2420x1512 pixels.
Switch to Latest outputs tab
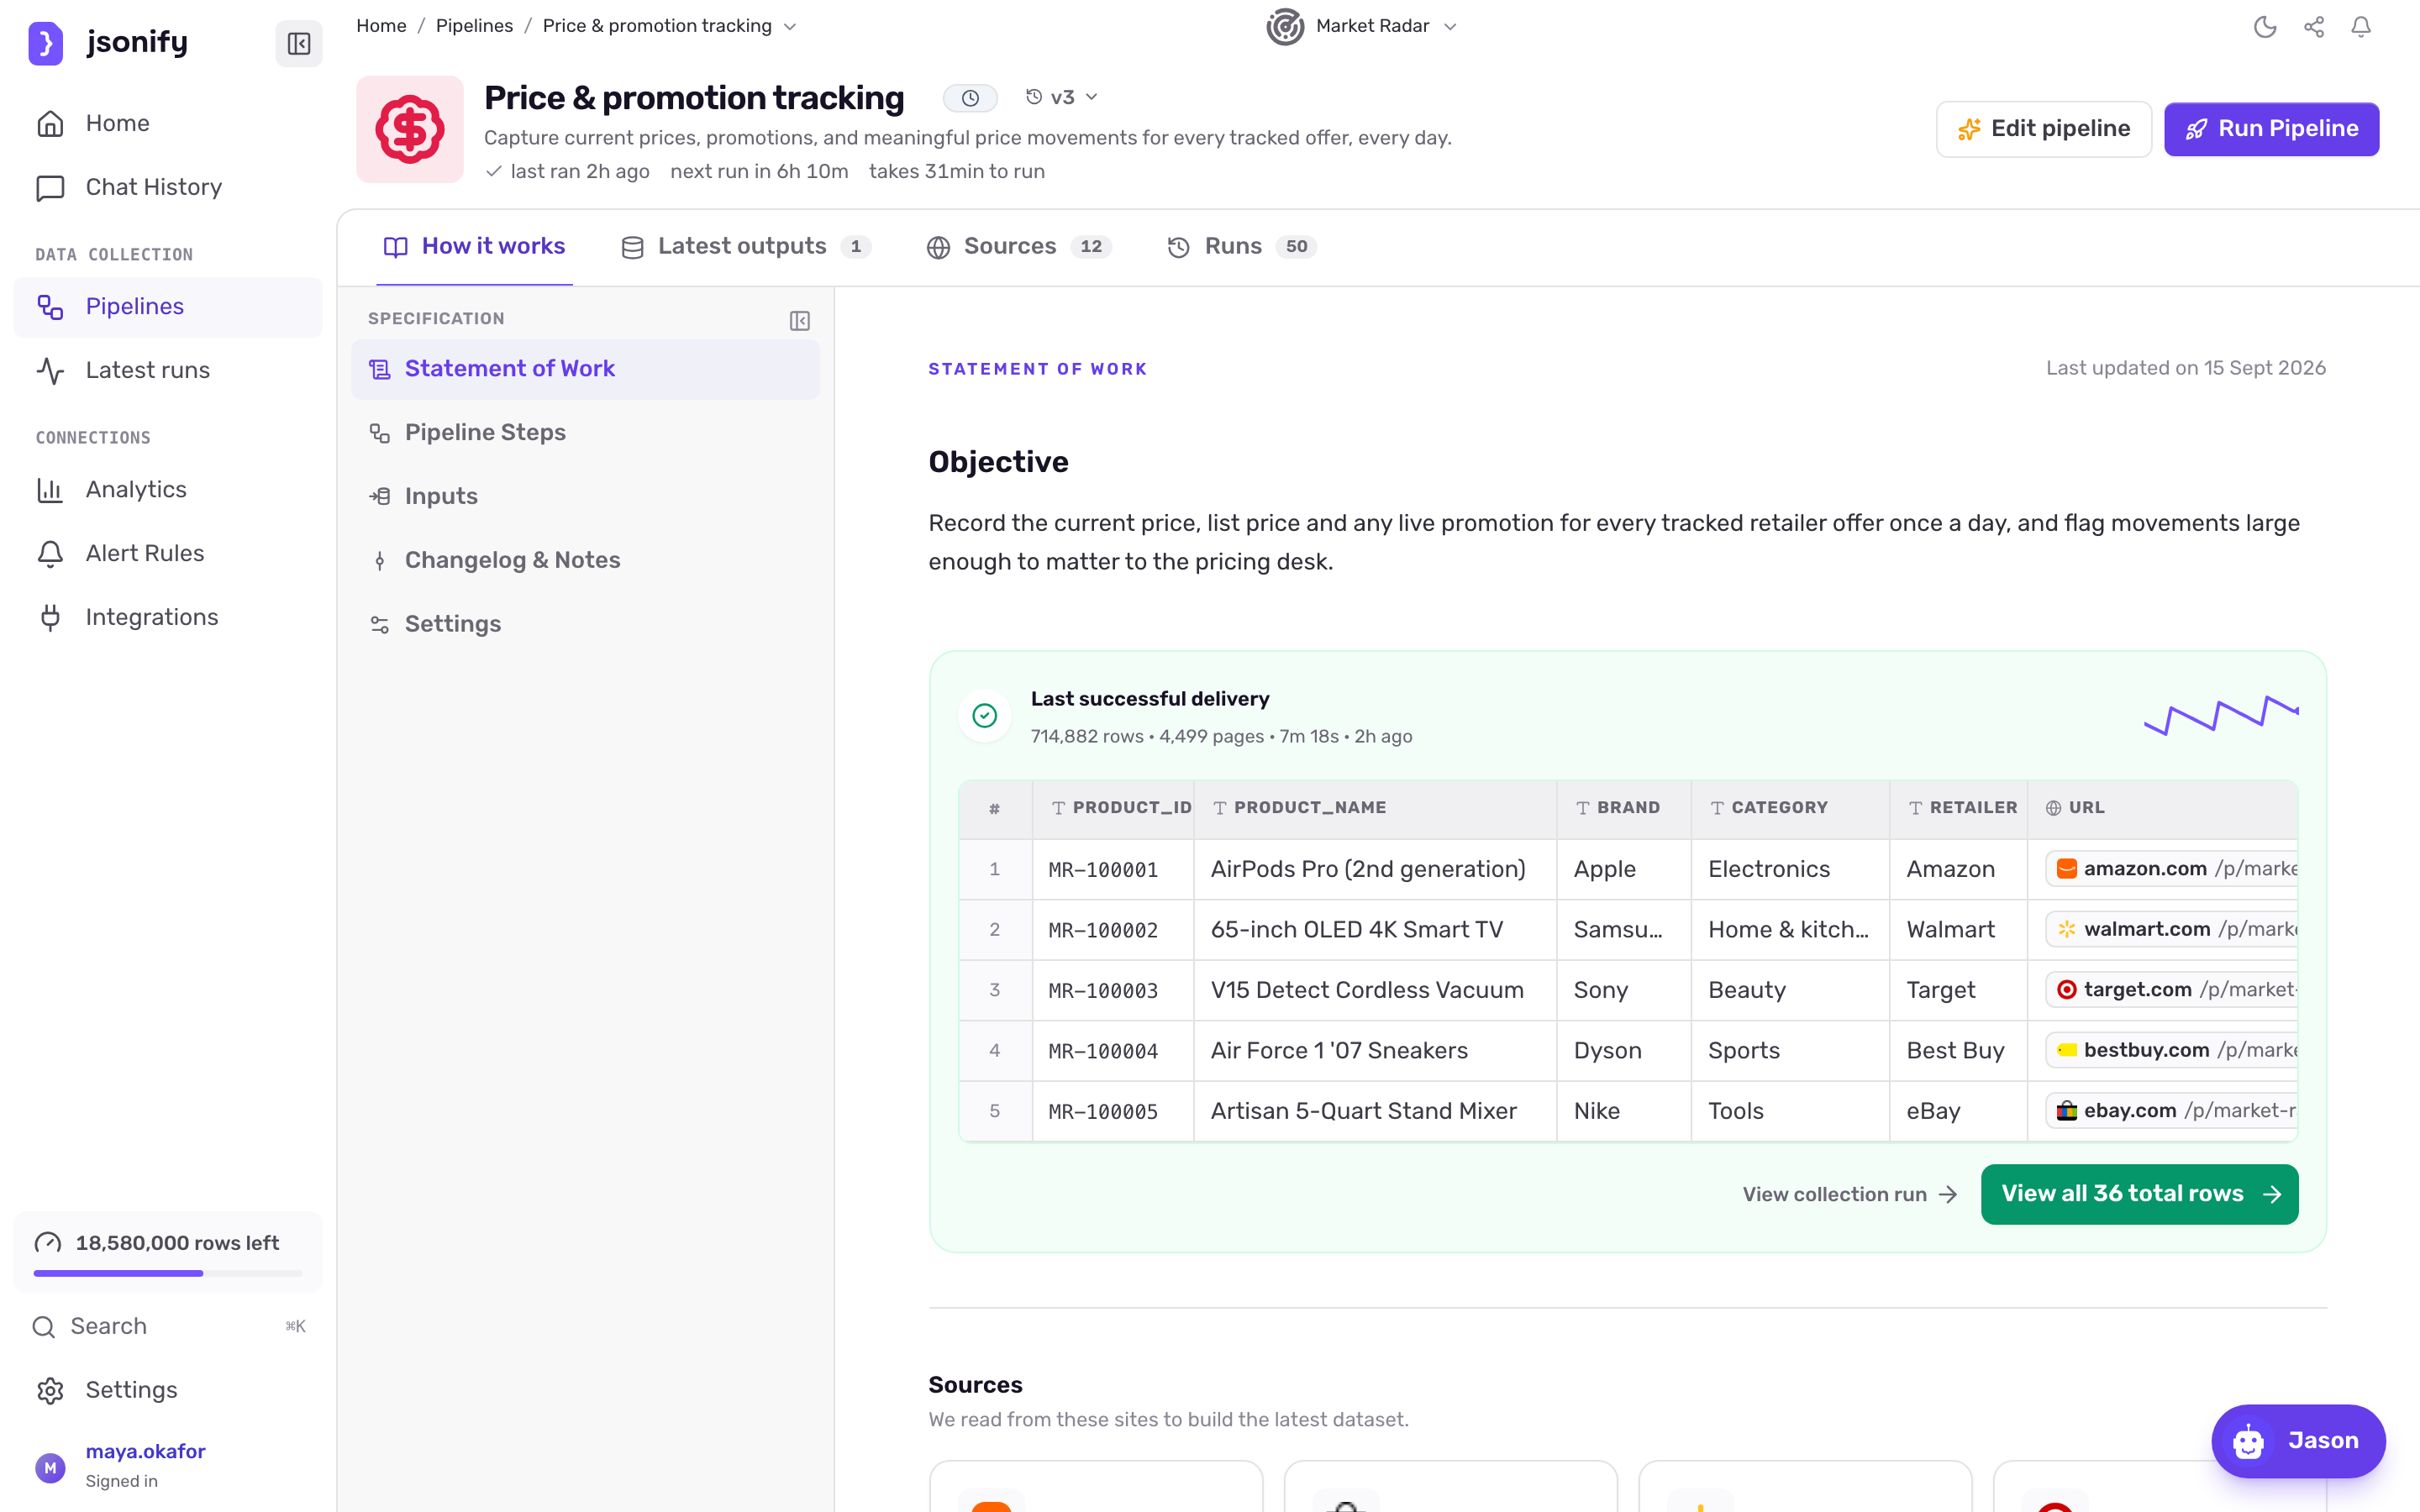click(745, 247)
